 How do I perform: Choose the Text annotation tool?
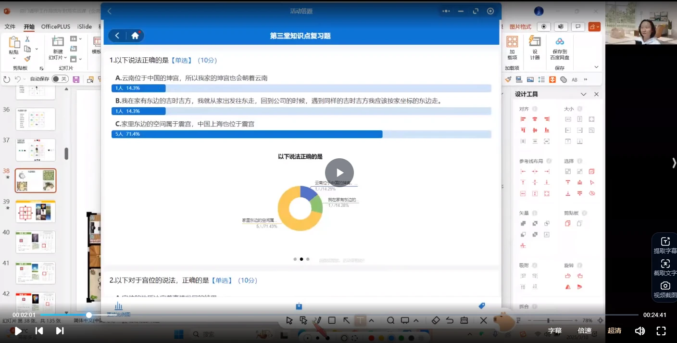click(361, 320)
